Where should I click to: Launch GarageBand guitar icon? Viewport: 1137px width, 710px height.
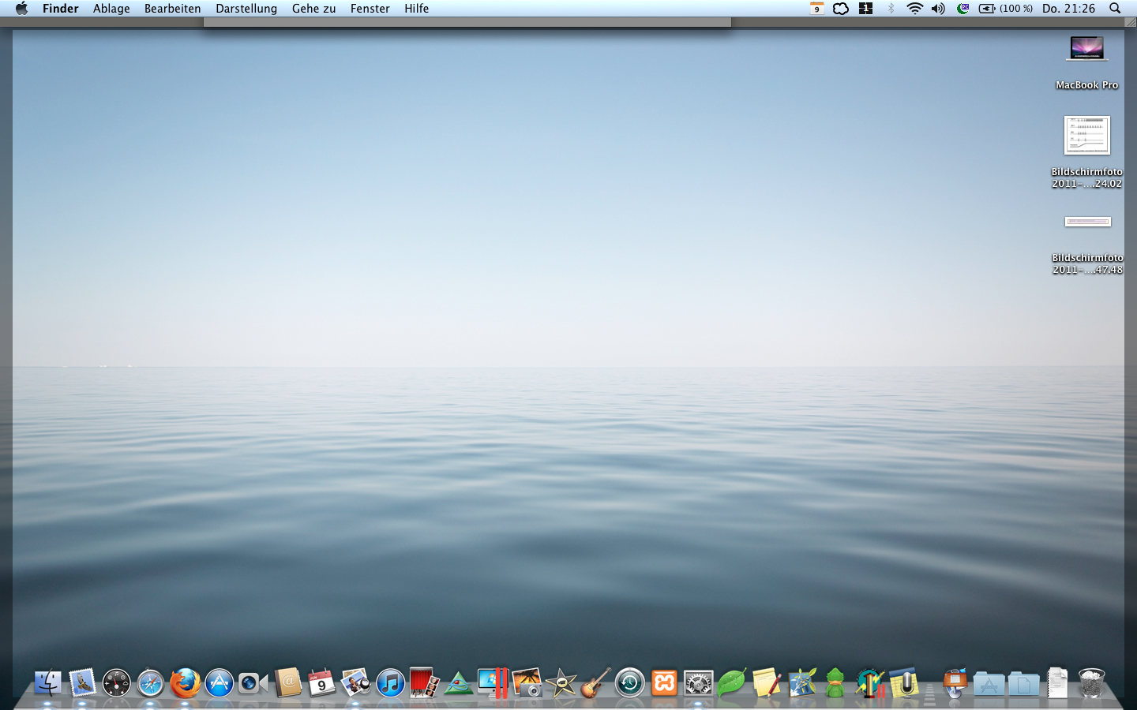pyautogui.click(x=595, y=683)
